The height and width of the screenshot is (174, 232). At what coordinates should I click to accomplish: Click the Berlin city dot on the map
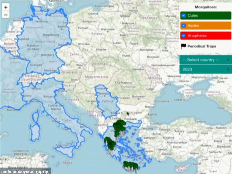(62, 29)
